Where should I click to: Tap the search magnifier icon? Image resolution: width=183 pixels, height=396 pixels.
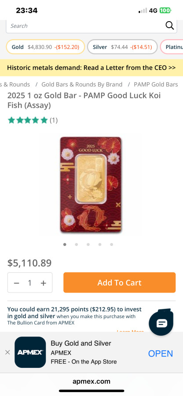(170, 26)
